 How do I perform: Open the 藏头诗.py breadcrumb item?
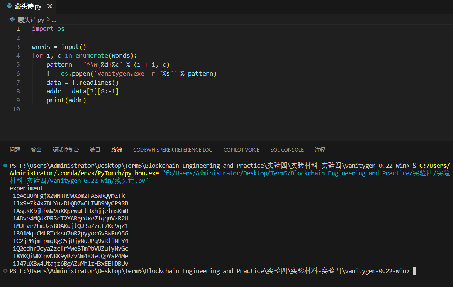(31, 20)
